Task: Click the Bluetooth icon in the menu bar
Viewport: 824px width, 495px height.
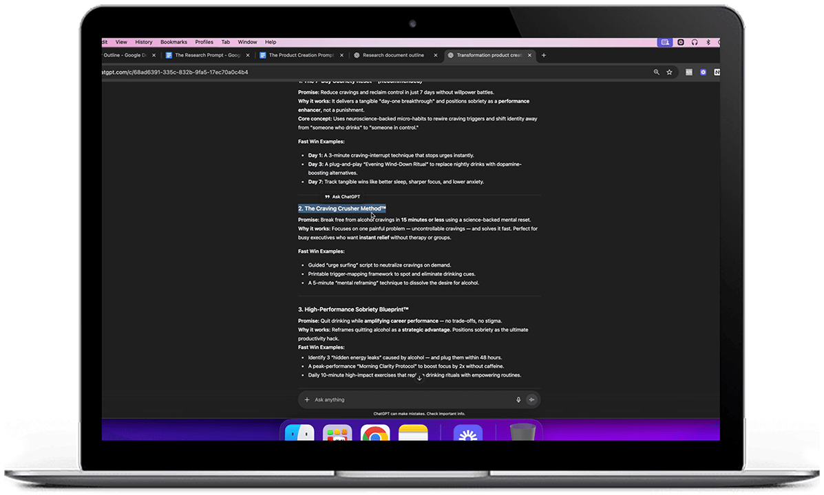Action: coord(708,42)
